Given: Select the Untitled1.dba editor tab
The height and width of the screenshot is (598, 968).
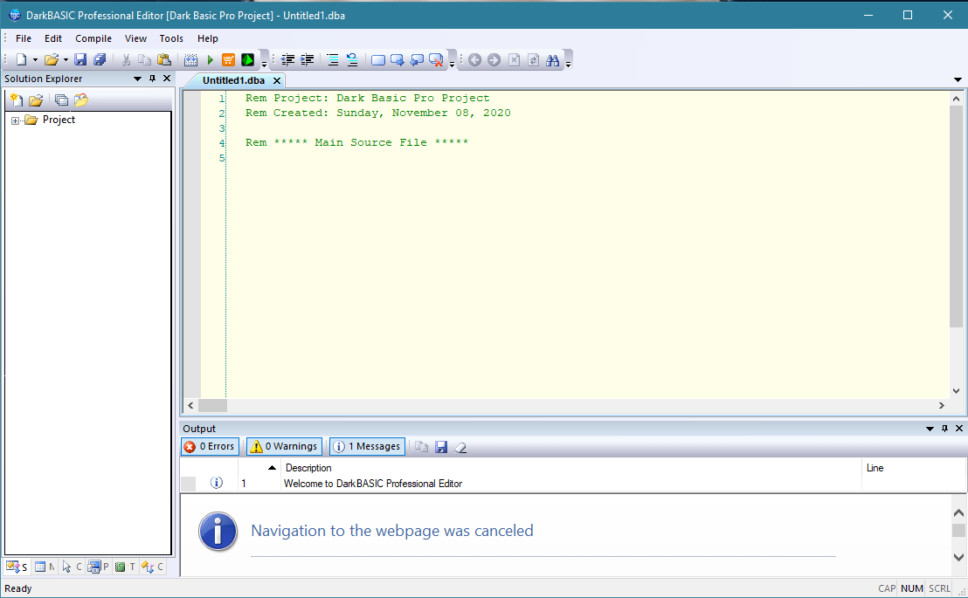Looking at the screenshot, I should (x=233, y=80).
